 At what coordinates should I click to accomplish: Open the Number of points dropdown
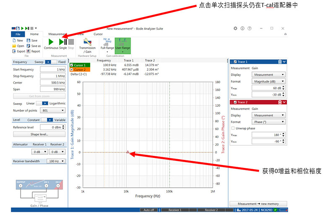[52, 110]
